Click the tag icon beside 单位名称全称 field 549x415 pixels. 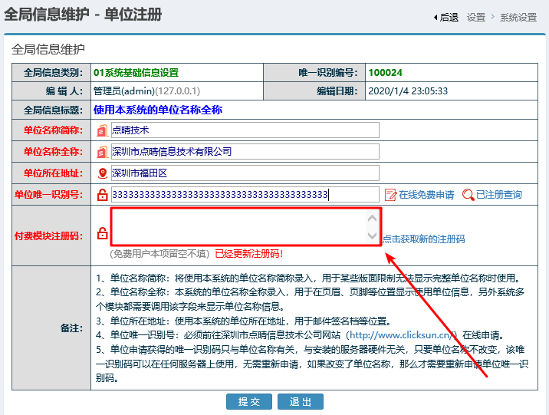pyautogui.click(x=103, y=152)
